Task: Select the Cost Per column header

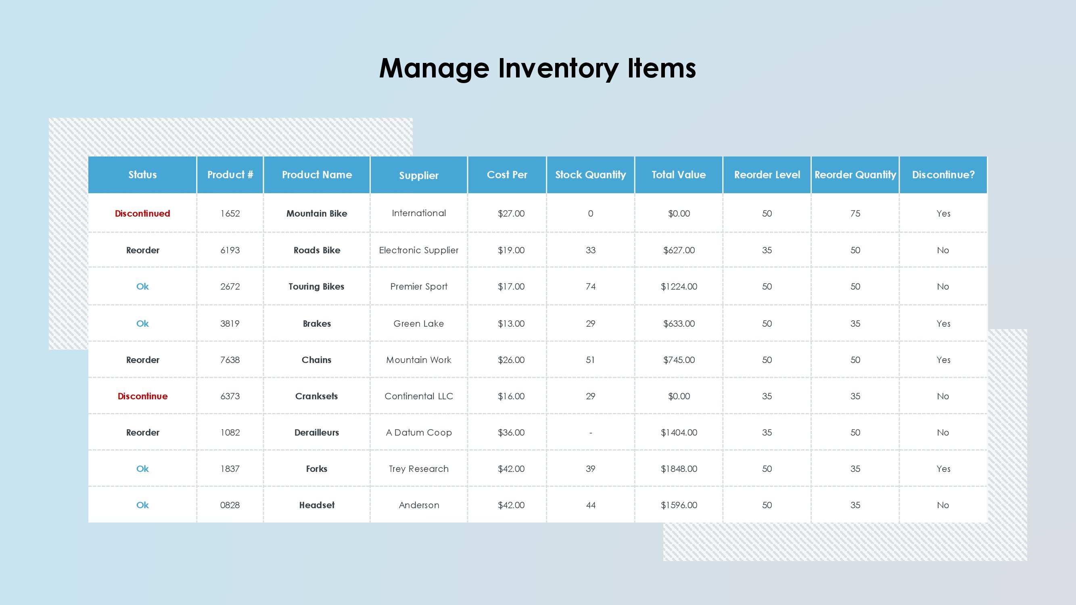Action: (x=507, y=175)
